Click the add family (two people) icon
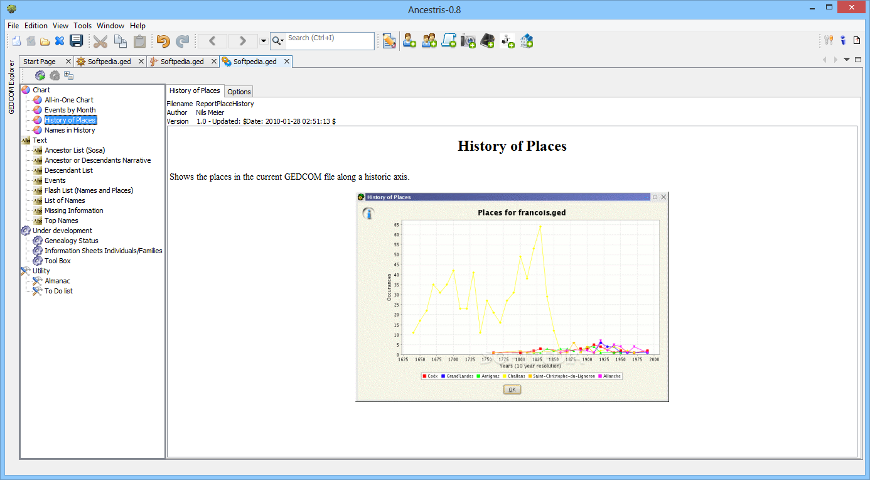 [429, 41]
